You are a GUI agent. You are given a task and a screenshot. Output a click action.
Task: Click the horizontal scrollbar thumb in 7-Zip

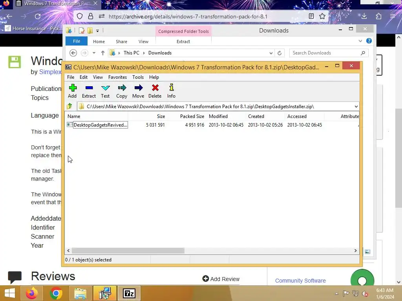(128, 250)
